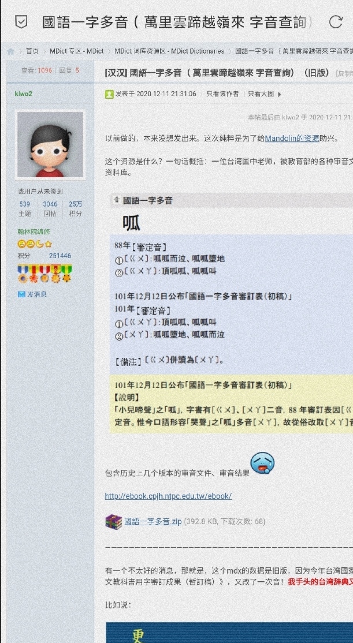Download the 國語一字多音.zip attachment
The image size is (353, 643).
[x=153, y=522]
